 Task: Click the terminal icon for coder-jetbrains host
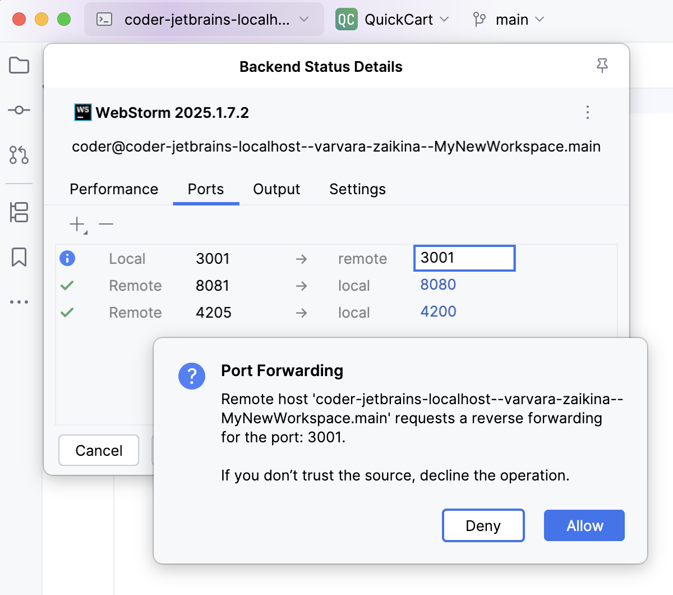tap(105, 20)
